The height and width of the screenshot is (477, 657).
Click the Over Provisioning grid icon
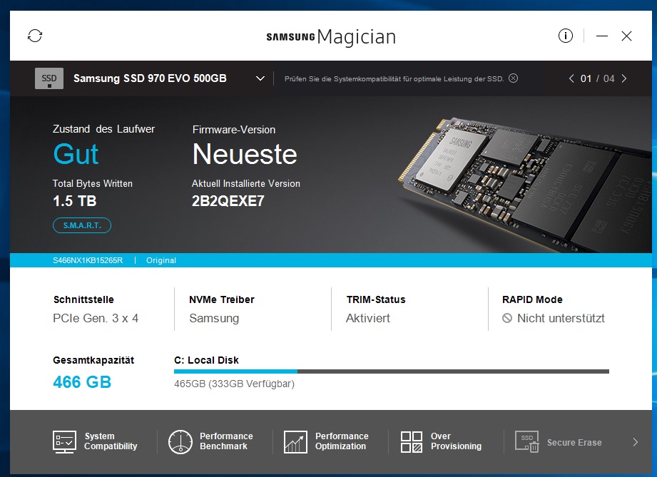[412, 442]
